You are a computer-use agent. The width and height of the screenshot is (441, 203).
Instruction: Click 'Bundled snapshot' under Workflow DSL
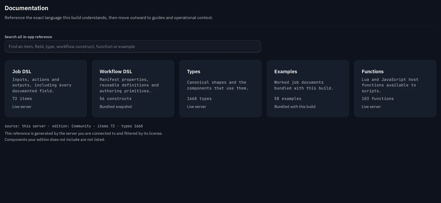pos(116,107)
